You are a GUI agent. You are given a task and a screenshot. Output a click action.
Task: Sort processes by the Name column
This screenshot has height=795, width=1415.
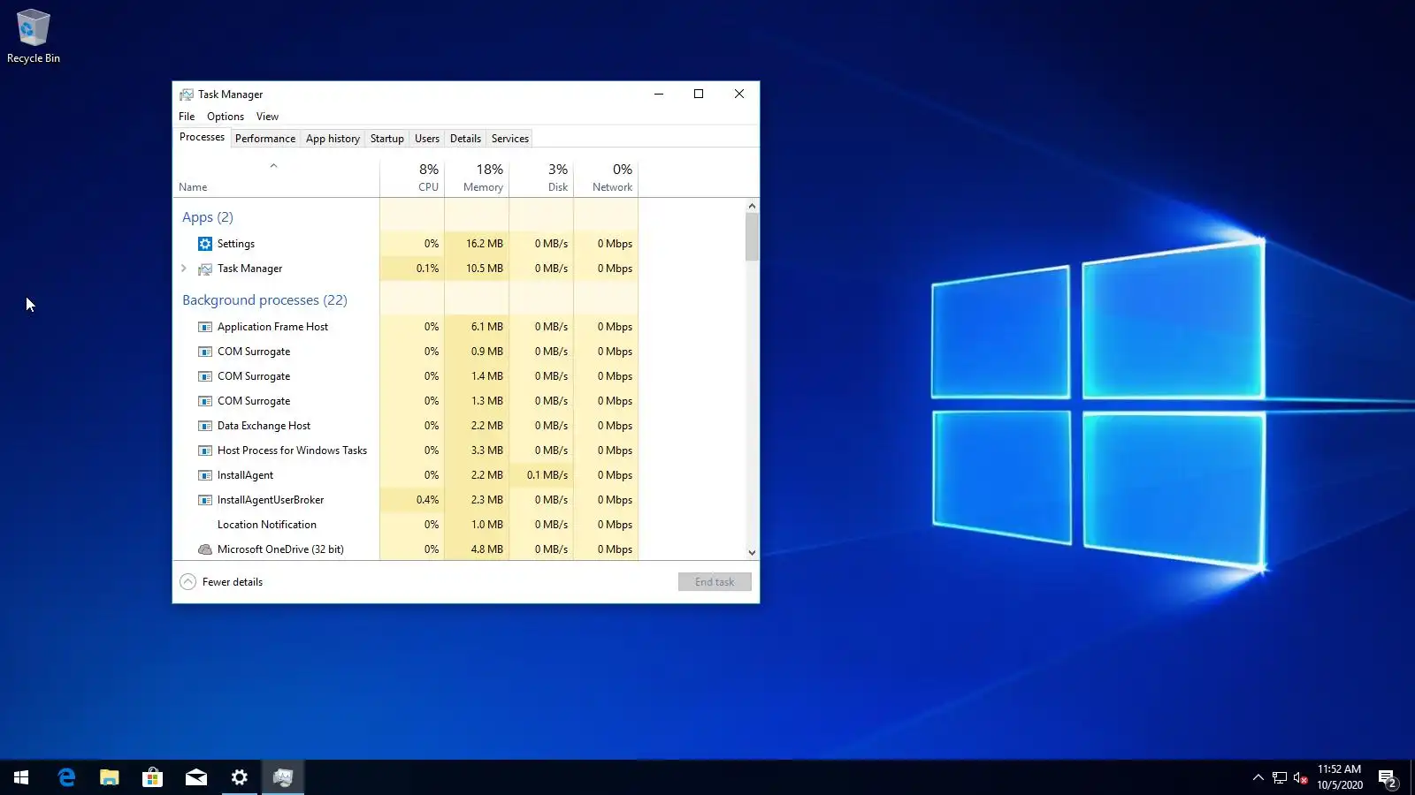point(276,178)
